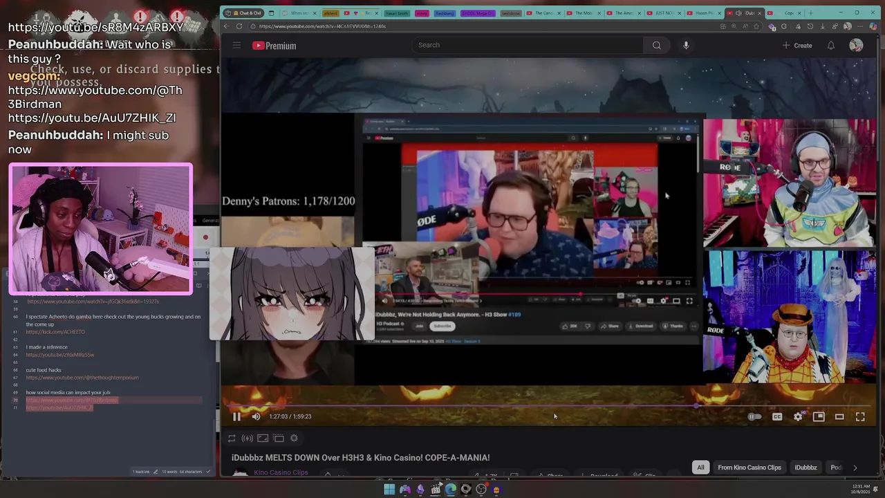Select the 'All' filter chip
Viewport: 885px width, 498px height.
tap(700, 468)
